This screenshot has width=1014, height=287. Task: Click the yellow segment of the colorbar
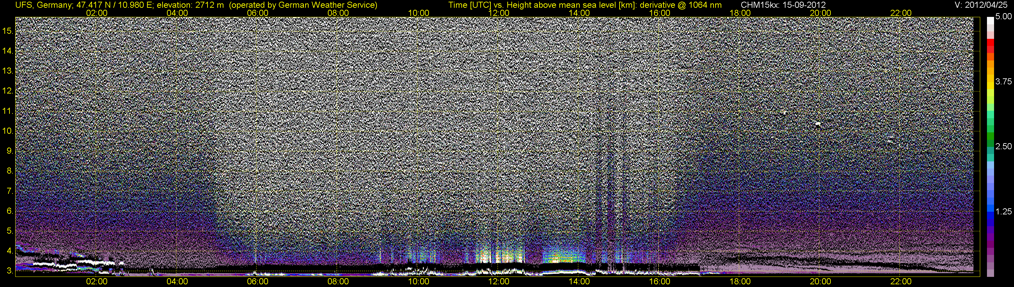[x=990, y=86]
